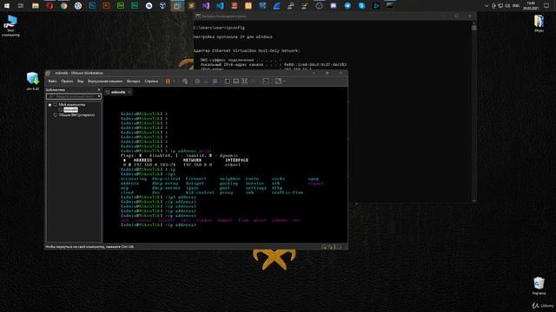This screenshot has width=556, height=312.
Task: Open the Вид menu
Action: (x=80, y=81)
